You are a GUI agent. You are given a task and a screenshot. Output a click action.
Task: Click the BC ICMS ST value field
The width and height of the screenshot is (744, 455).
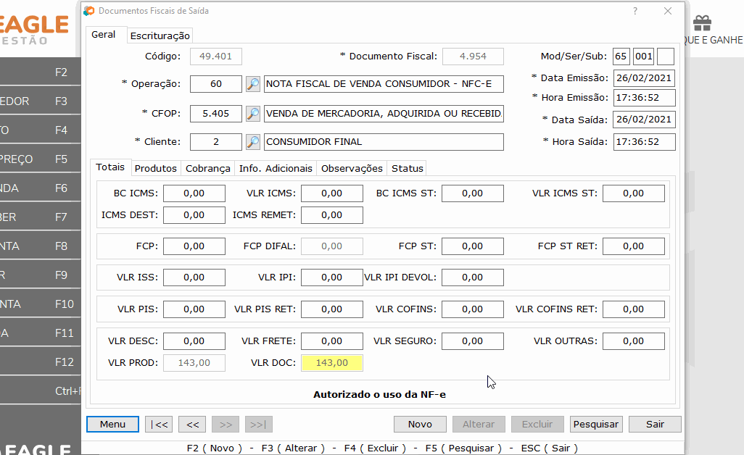point(473,193)
